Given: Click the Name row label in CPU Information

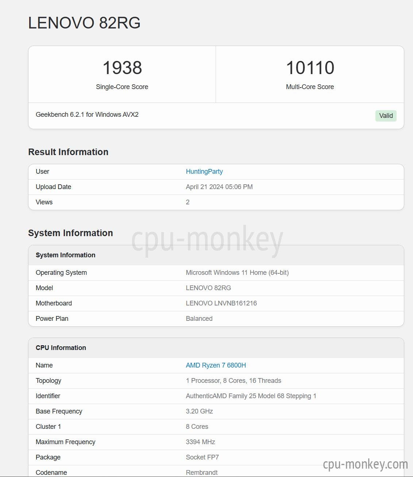Looking at the screenshot, I should coord(44,365).
